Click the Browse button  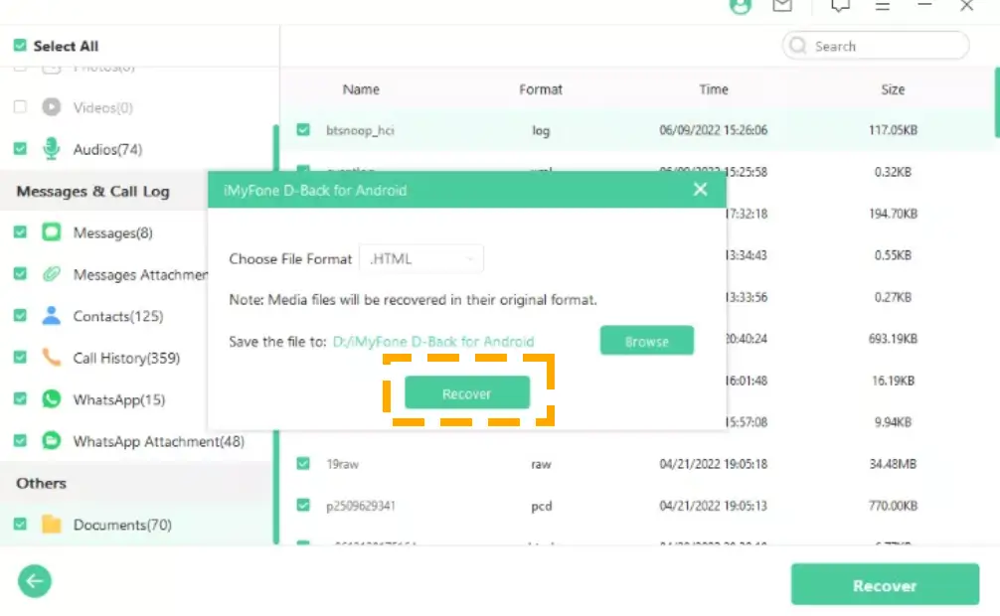pos(647,341)
